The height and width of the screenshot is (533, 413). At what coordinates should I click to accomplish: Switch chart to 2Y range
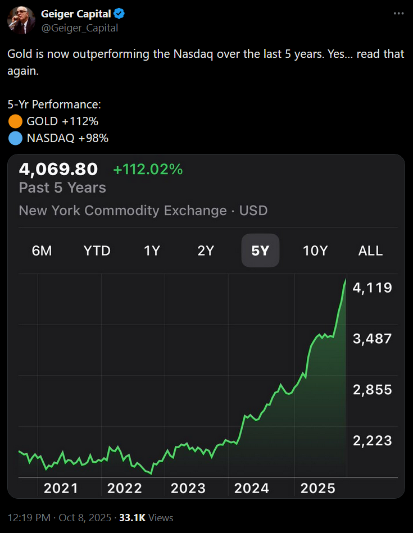click(x=206, y=251)
